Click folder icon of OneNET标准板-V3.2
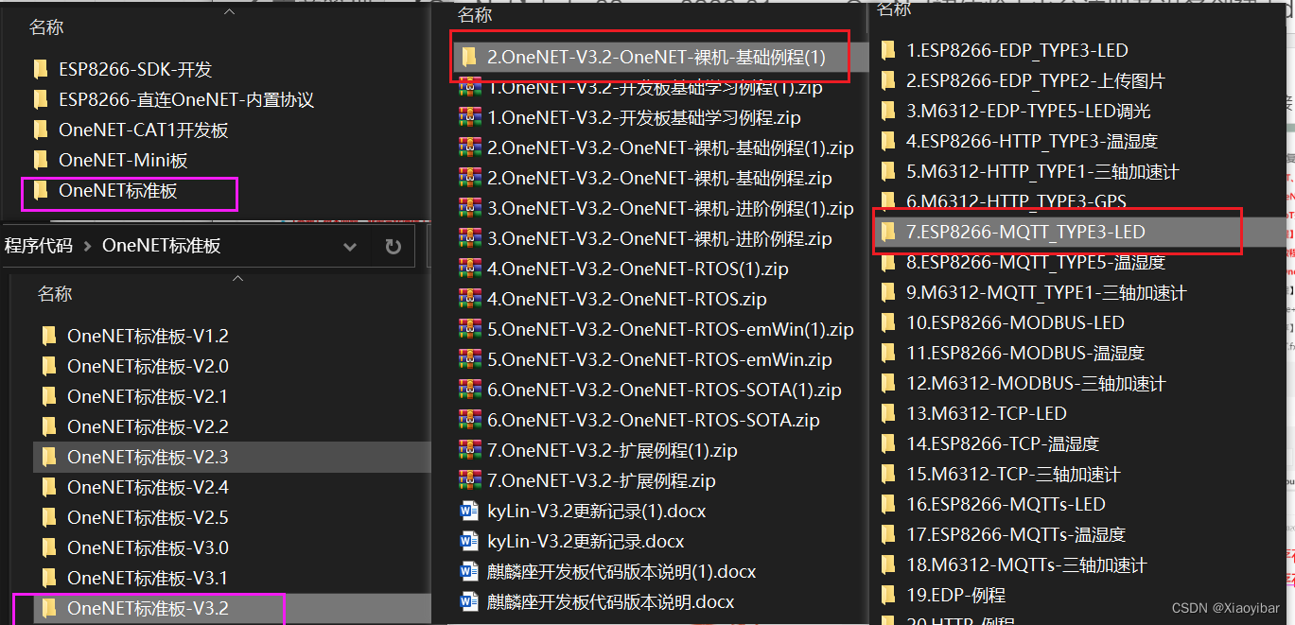Image resolution: width=1295 pixels, height=625 pixels. pos(49,608)
